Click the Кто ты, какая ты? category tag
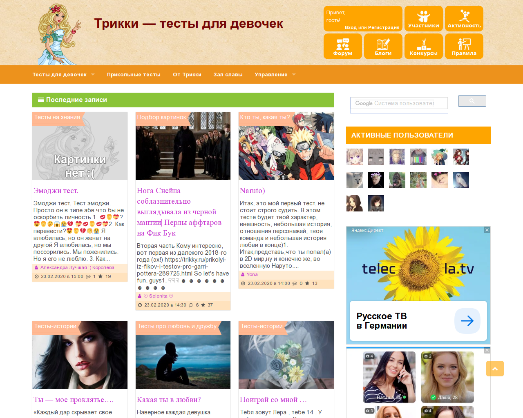Image resolution: width=523 pixels, height=418 pixels. point(265,118)
